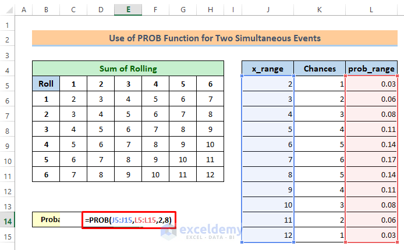Select column B header
404x250 pixels.
45,10
